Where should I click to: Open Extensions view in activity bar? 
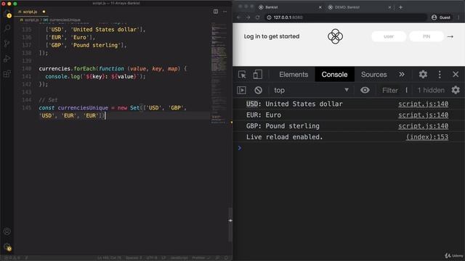(x=7, y=74)
